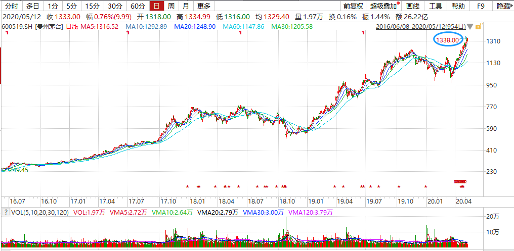Click the MA5:1316.52 indicator label
This screenshot has height=251, width=514.
pyautogui.click(x=100, y=26)
